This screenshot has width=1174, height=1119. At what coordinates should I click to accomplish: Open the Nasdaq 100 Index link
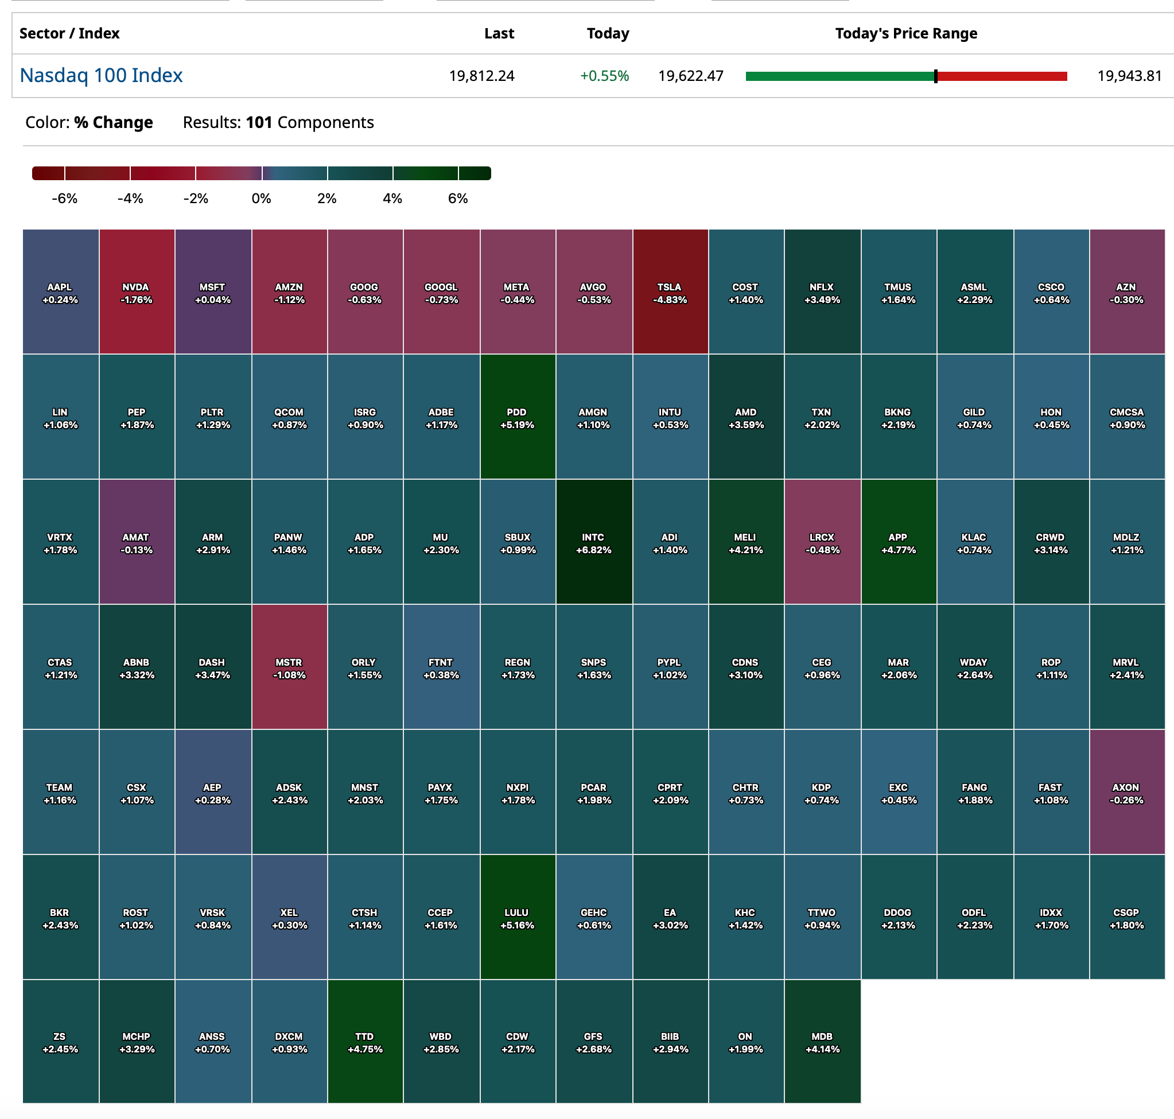[x=101, y=75]
